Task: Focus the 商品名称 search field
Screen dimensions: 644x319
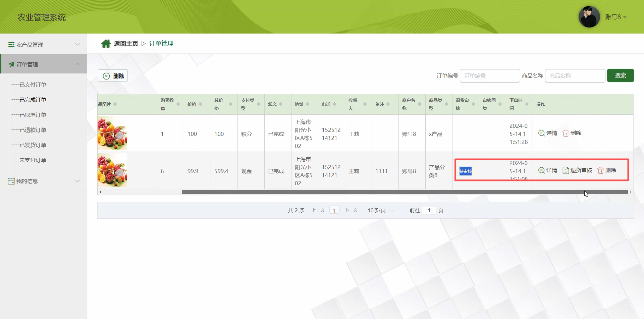Action: [x=575, y=76]
